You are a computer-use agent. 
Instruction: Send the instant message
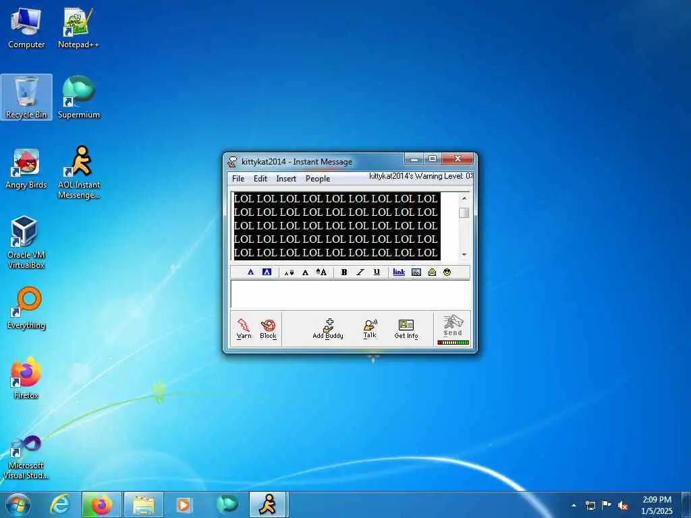coord(453,326)
